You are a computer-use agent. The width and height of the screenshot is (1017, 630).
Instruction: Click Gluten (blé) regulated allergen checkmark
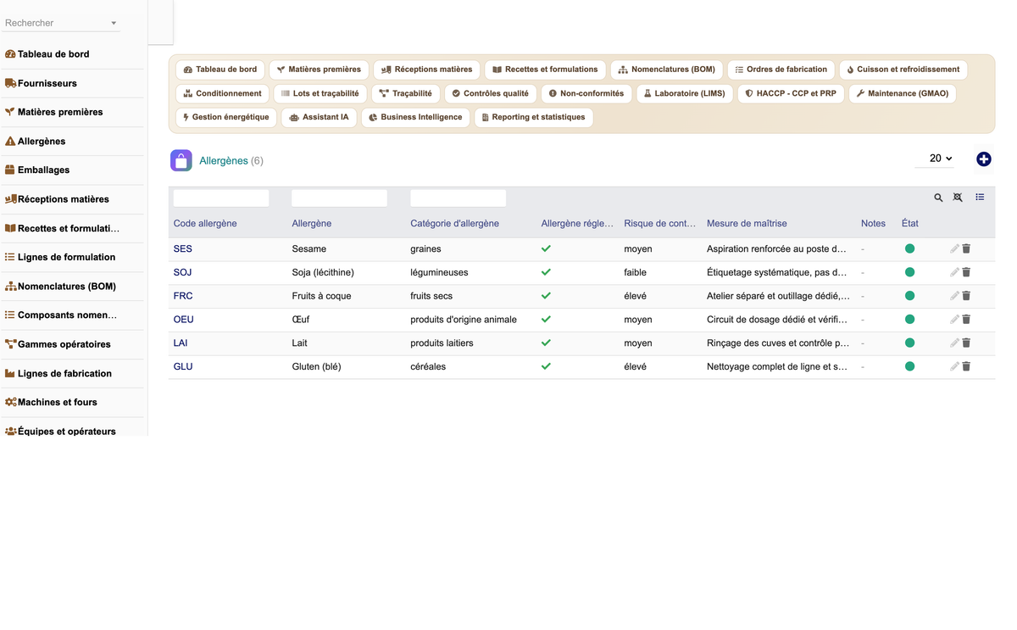(x=546, y=366)
